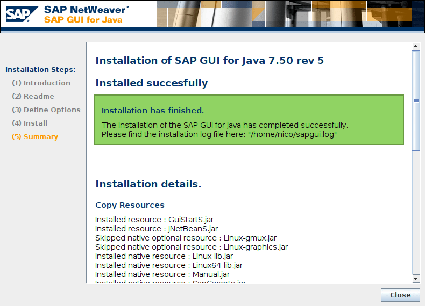Image resolution: width=425 pixels, height=306 pixels.
Task: Select the (1) Introduction step
Action: (41, 83)
